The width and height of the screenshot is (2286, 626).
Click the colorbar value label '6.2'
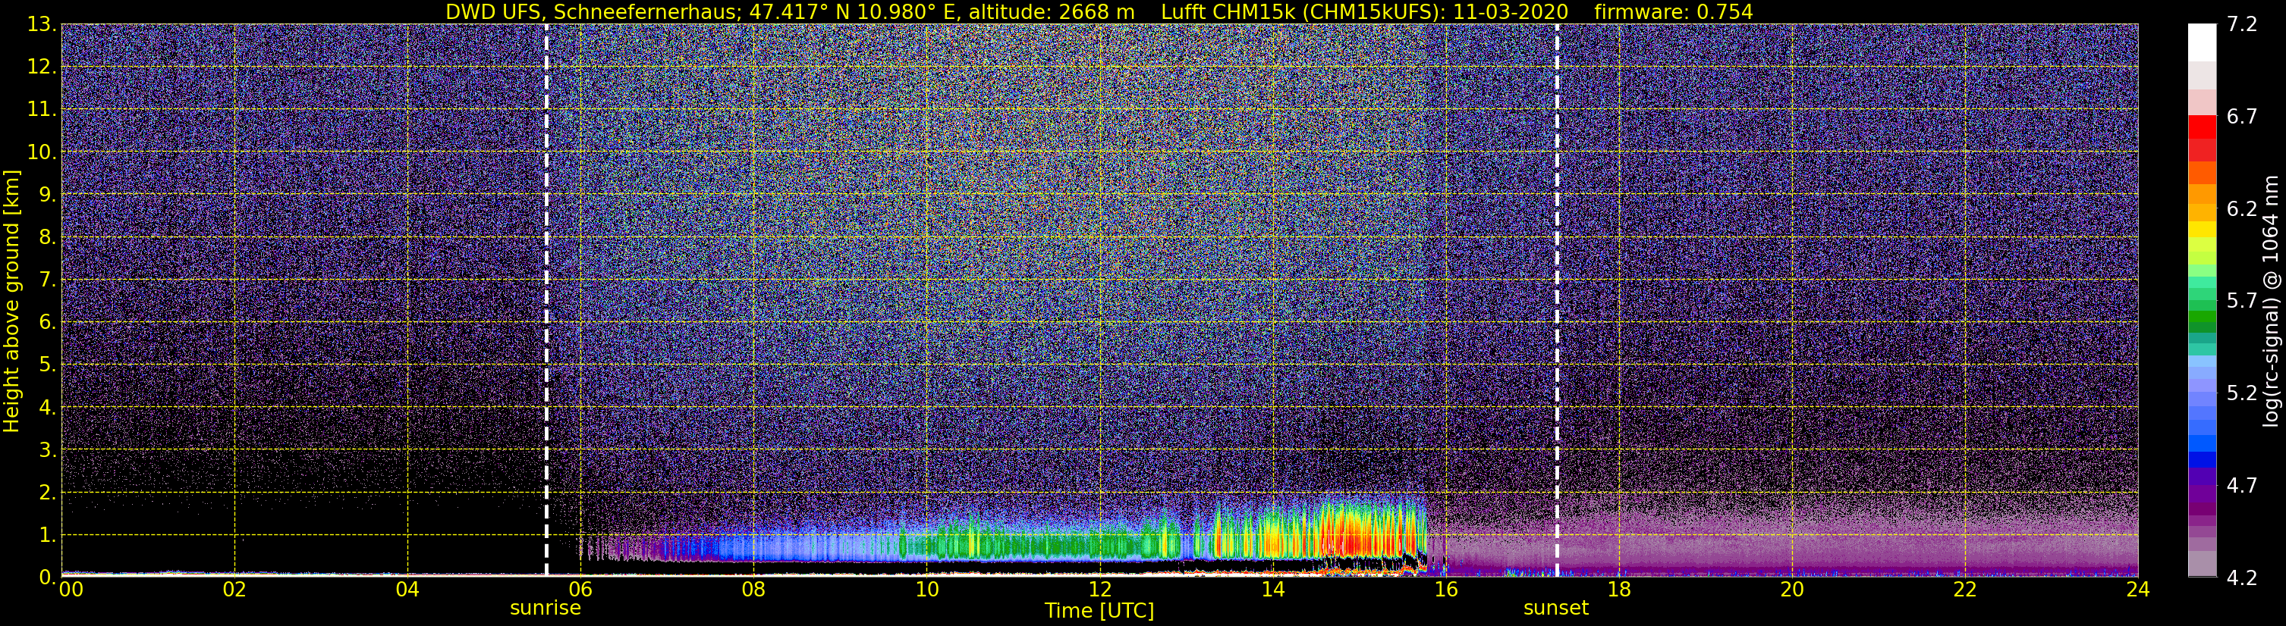tap(2242, 209)
